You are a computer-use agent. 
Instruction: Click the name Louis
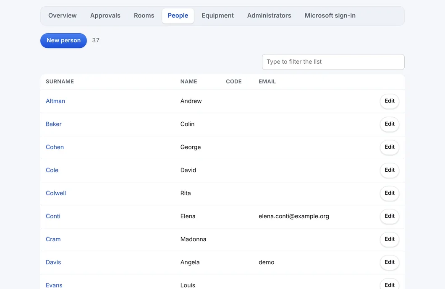(x=188, y=285)
